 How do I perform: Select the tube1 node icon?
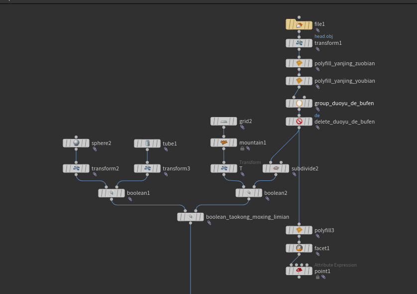point(147,144)
